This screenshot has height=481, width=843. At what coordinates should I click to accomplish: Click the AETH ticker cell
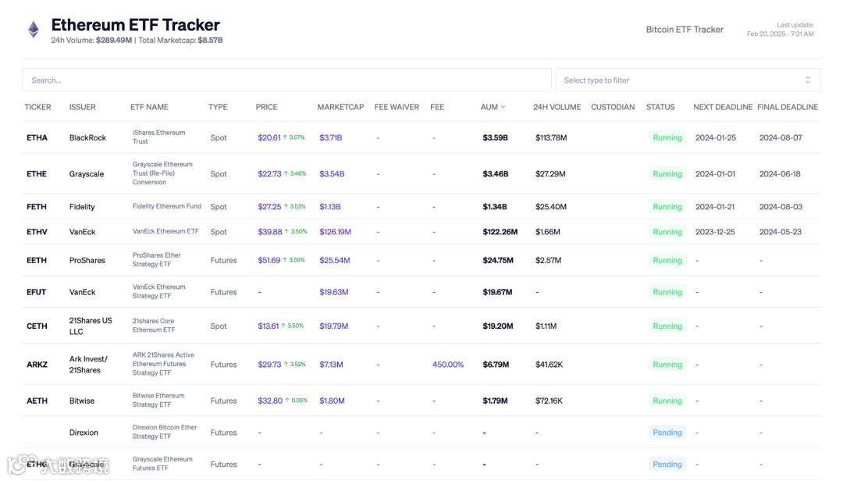37,401
